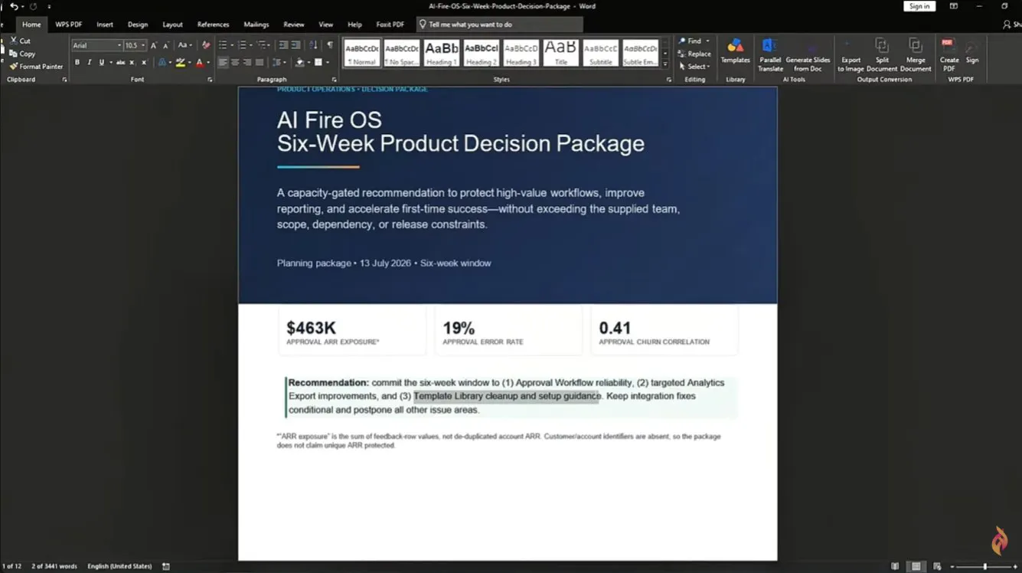The image size is (1022, 573).
Task: Click the Copy icon in Clipboard group
Action: click(x=14, y=54)
